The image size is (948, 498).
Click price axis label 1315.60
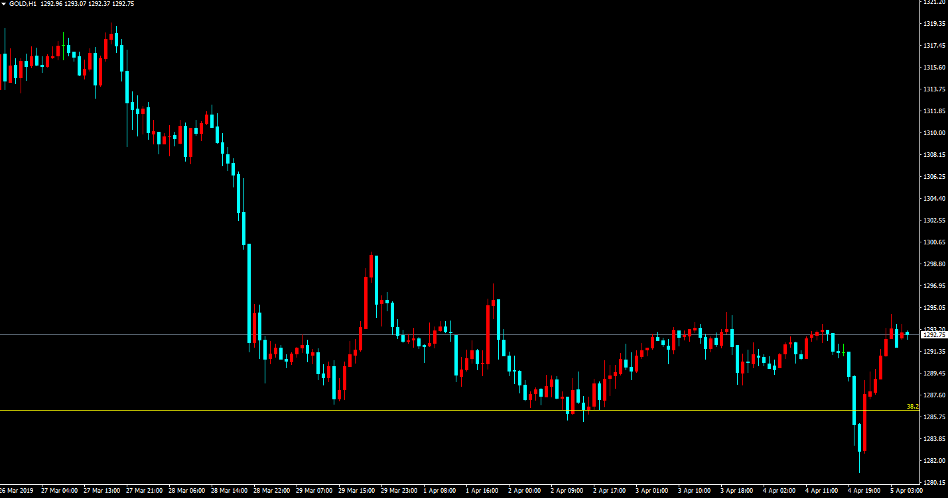933,67
